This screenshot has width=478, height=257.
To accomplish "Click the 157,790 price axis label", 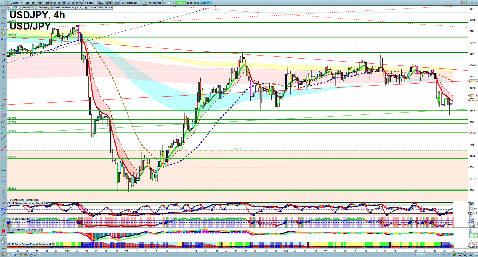I will tap(474, 81).
